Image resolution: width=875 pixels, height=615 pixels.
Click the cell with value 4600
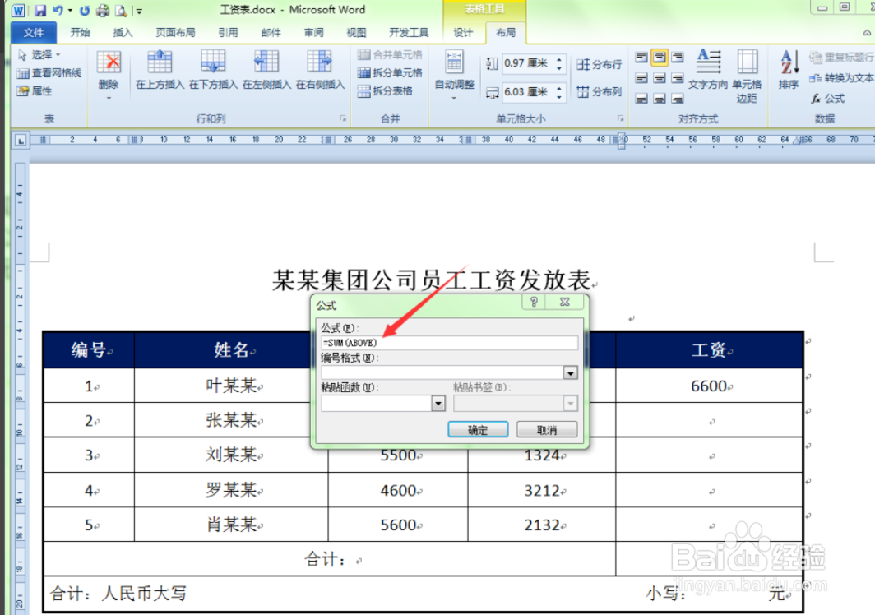click(x=398, y=491)
